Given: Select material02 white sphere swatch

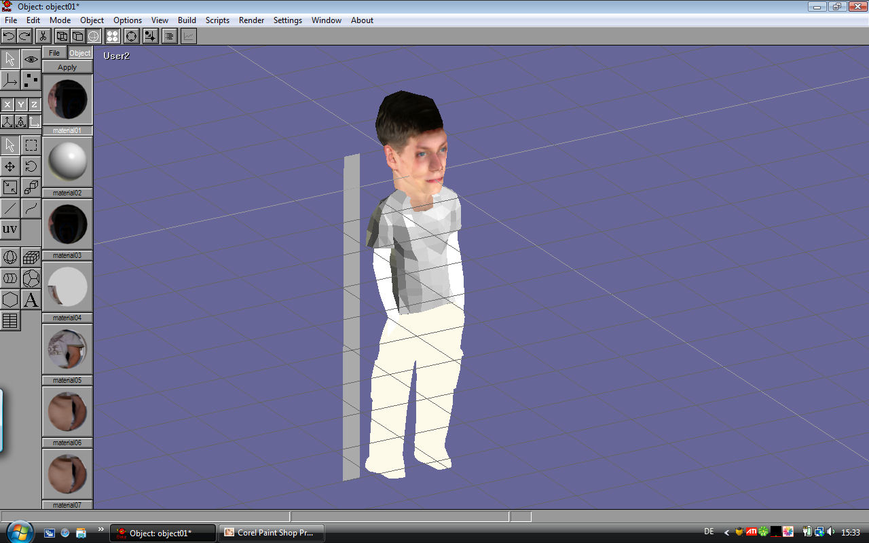Looking at the screenshot, I should pos(67,162).
